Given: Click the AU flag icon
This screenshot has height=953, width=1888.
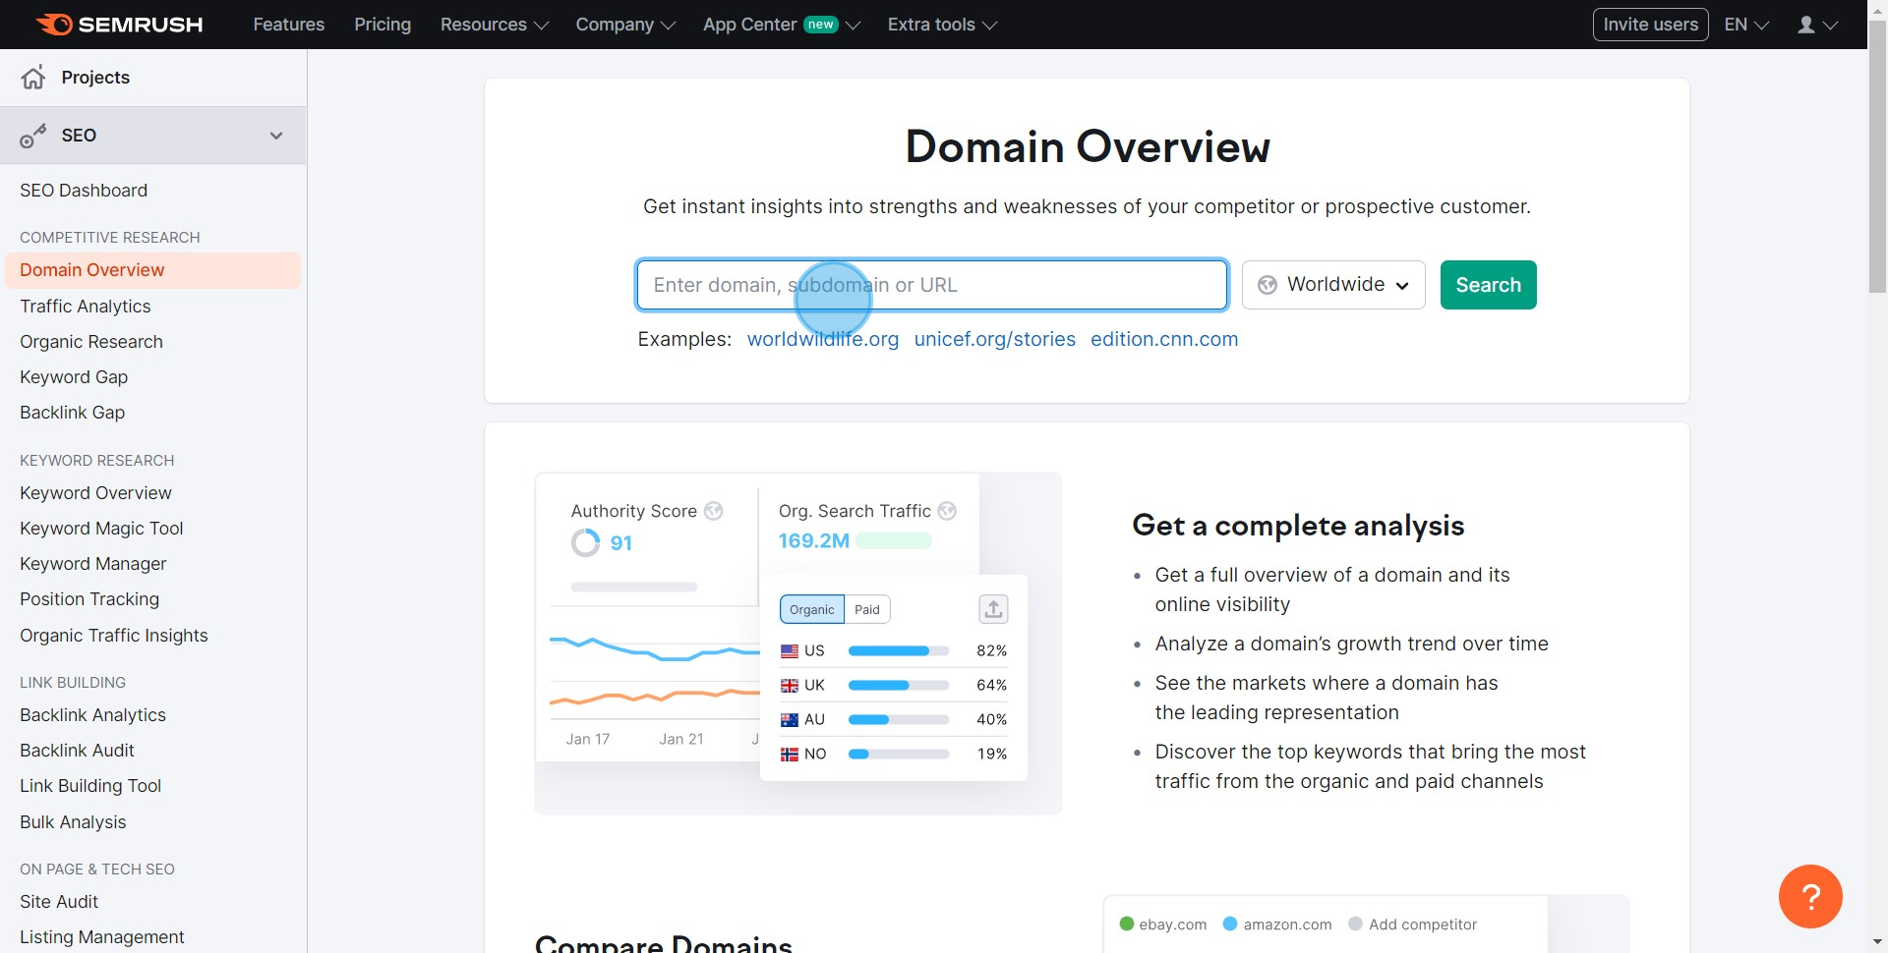Looking at the screenshot, I should click(x=790, y=720).
